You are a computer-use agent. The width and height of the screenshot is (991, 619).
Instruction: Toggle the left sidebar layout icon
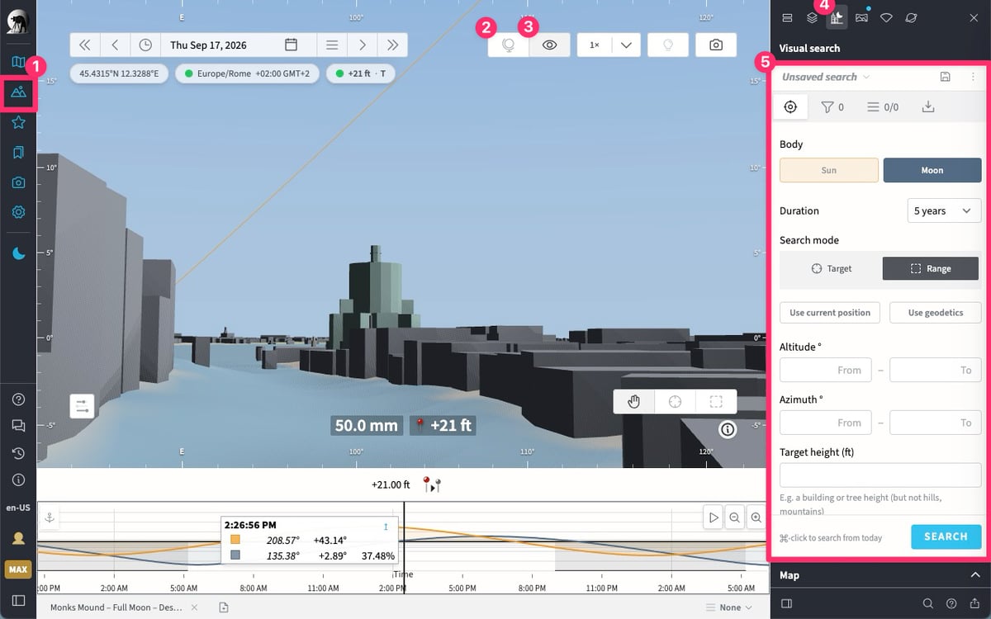coord(18,600)
